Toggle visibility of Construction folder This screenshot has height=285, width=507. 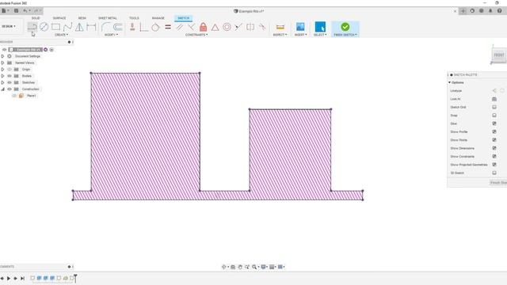coord(10,89)
